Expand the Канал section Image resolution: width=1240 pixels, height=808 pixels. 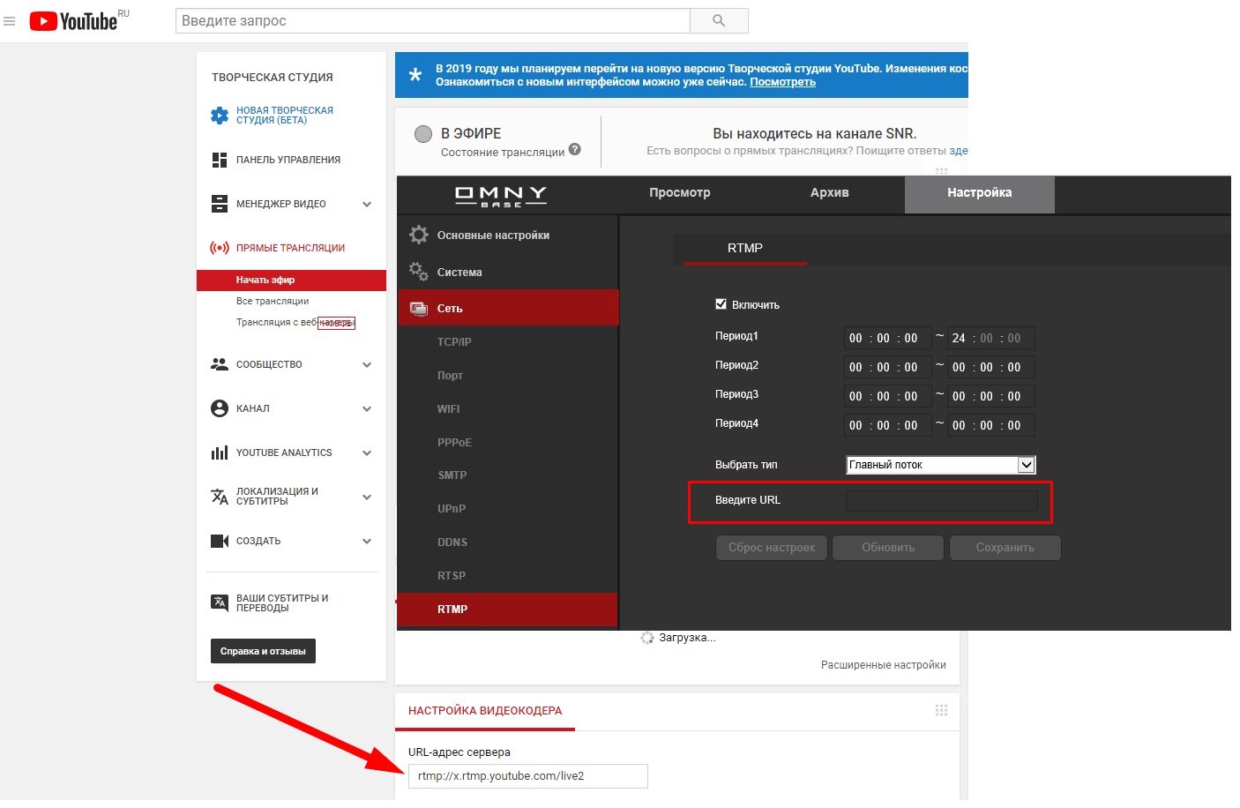pos(367,408)
